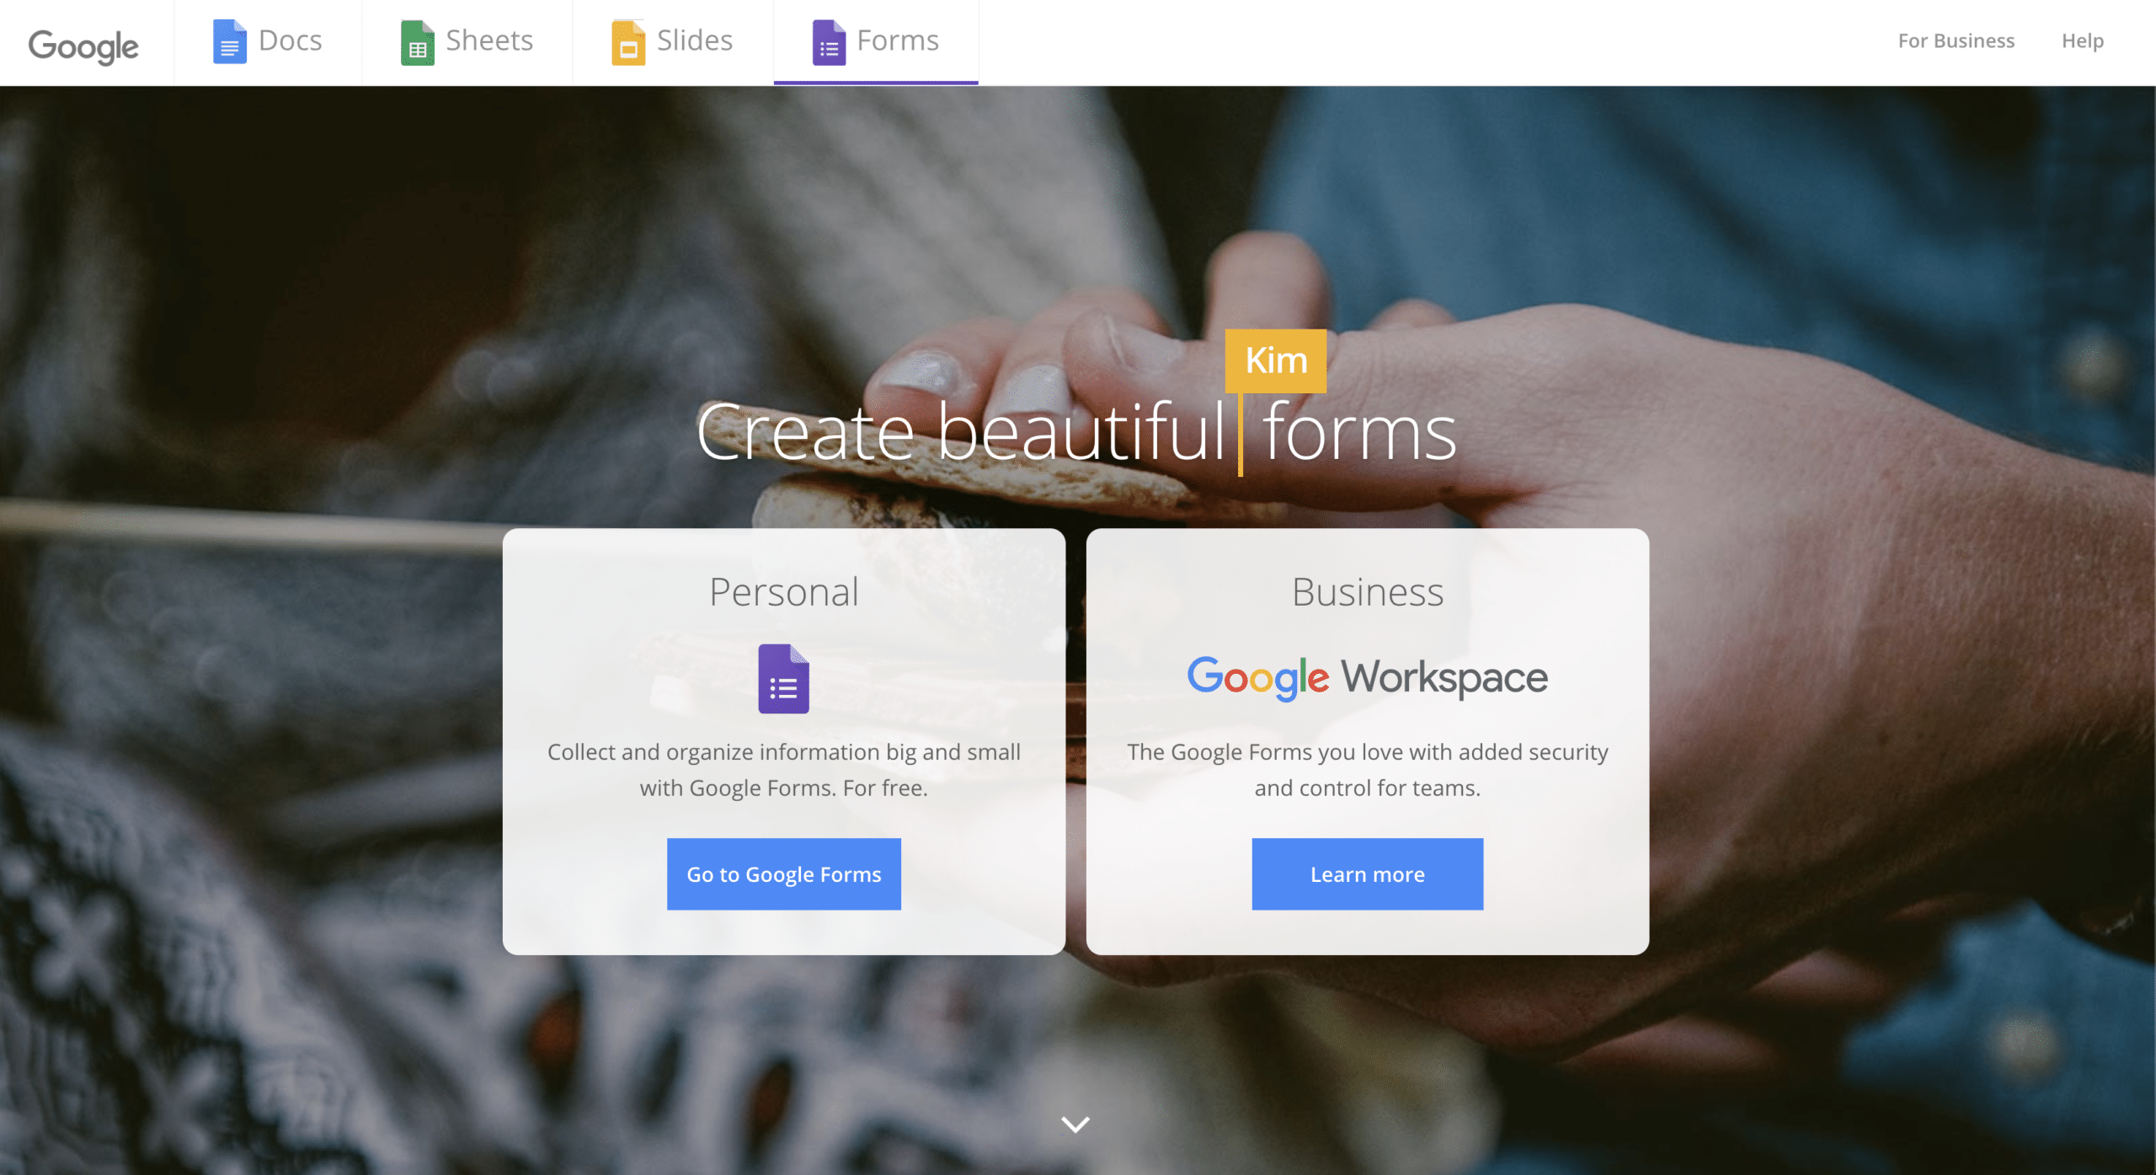
Task: Click the Personal card heading
Action: 784,591
